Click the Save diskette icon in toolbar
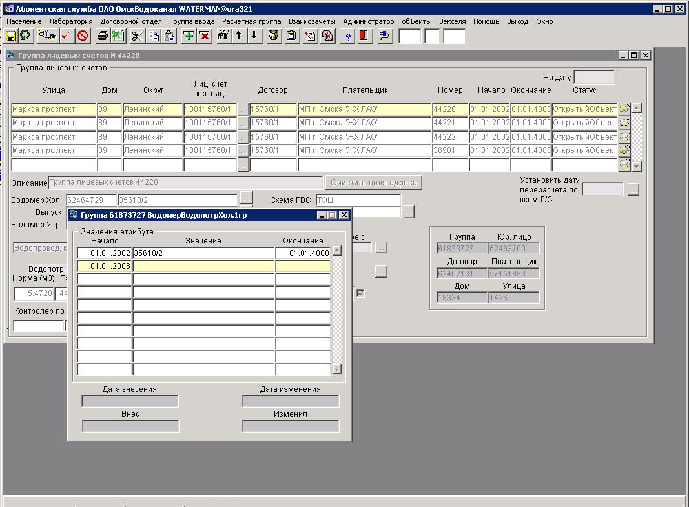689x507 pixels. (x=11, y=36)
